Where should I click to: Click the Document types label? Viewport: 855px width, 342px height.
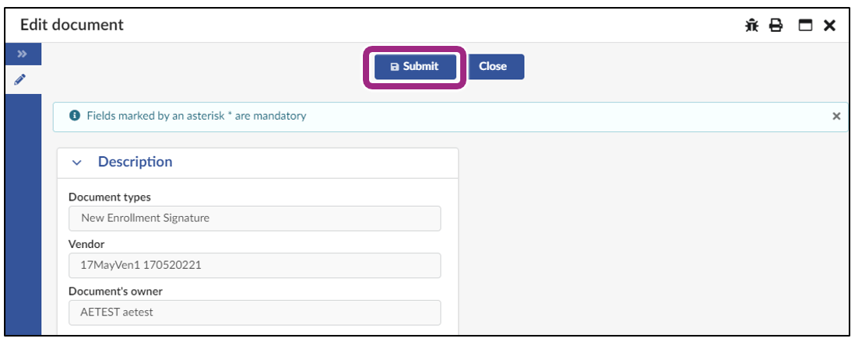tap(110, 197)
